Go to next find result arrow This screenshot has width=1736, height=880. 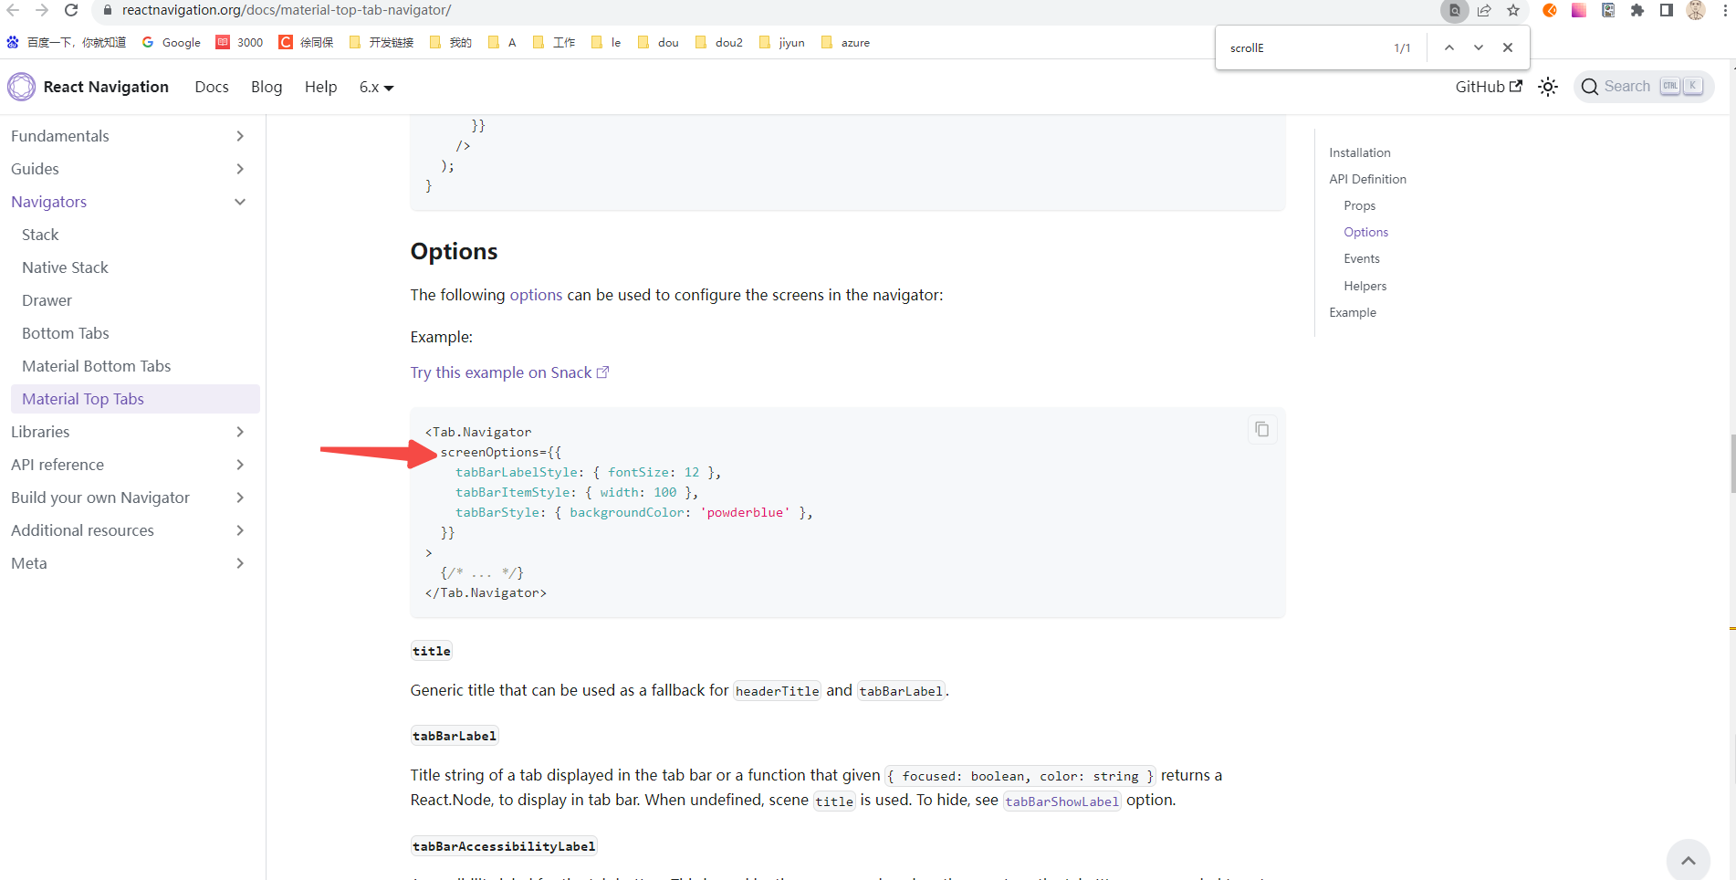1479,47
